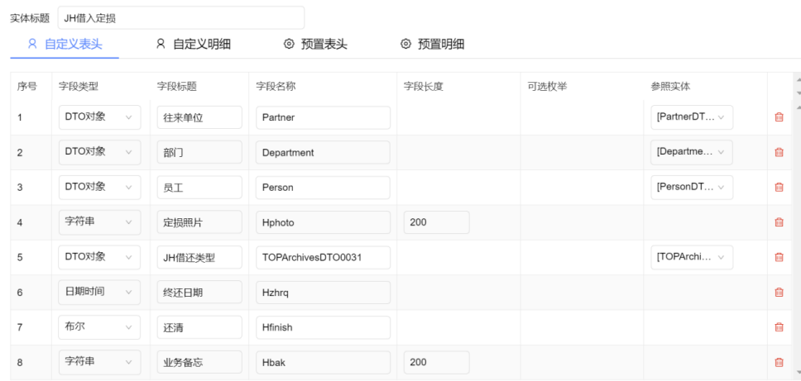The height and width of the screenshot is (381, 801).
Task: Open [PersonDT... reference entity dropdown
Action: point(692,187)
